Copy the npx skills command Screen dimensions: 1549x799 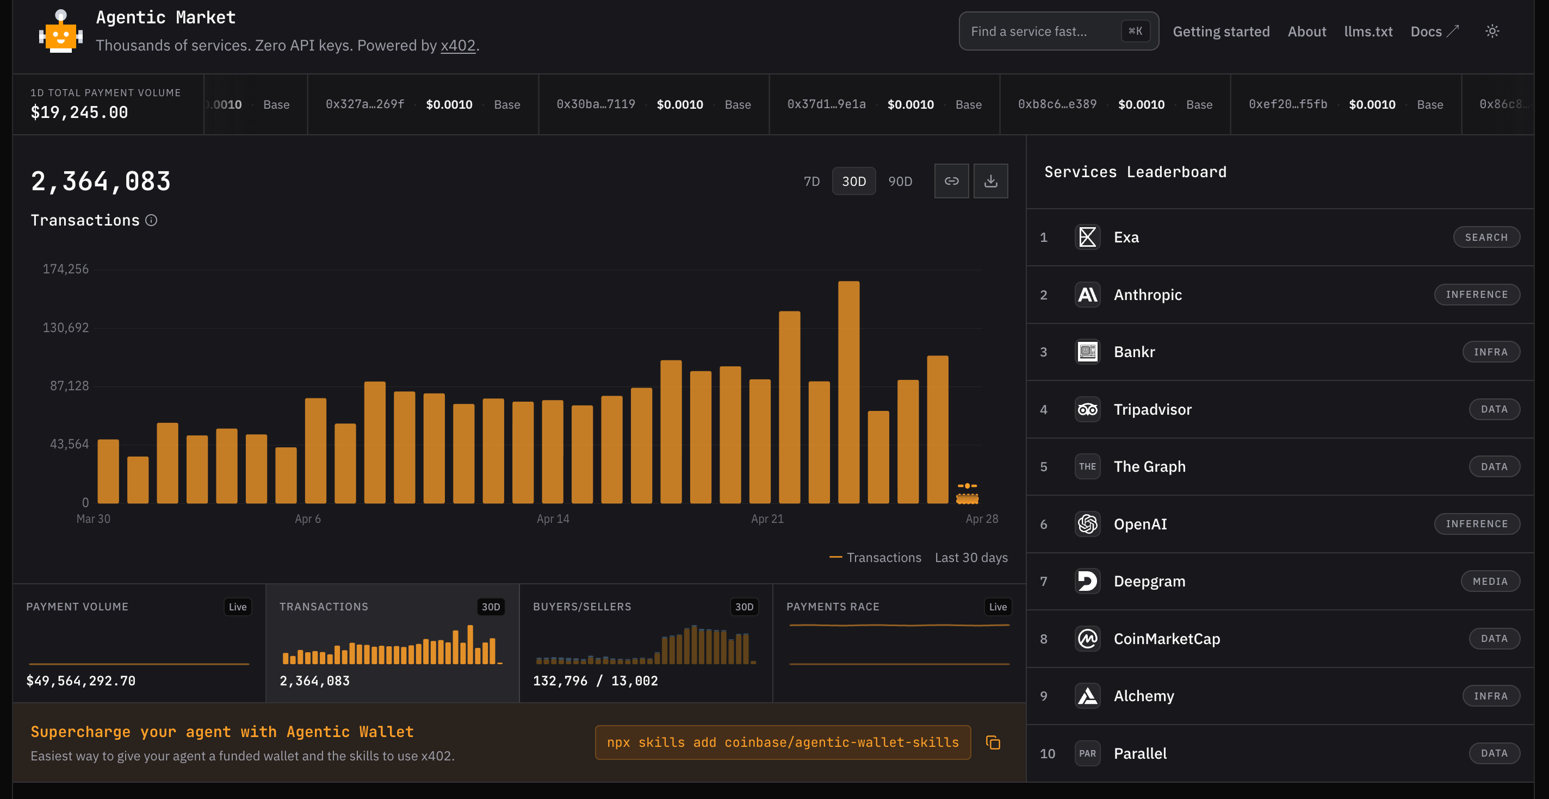click(993, 742)
